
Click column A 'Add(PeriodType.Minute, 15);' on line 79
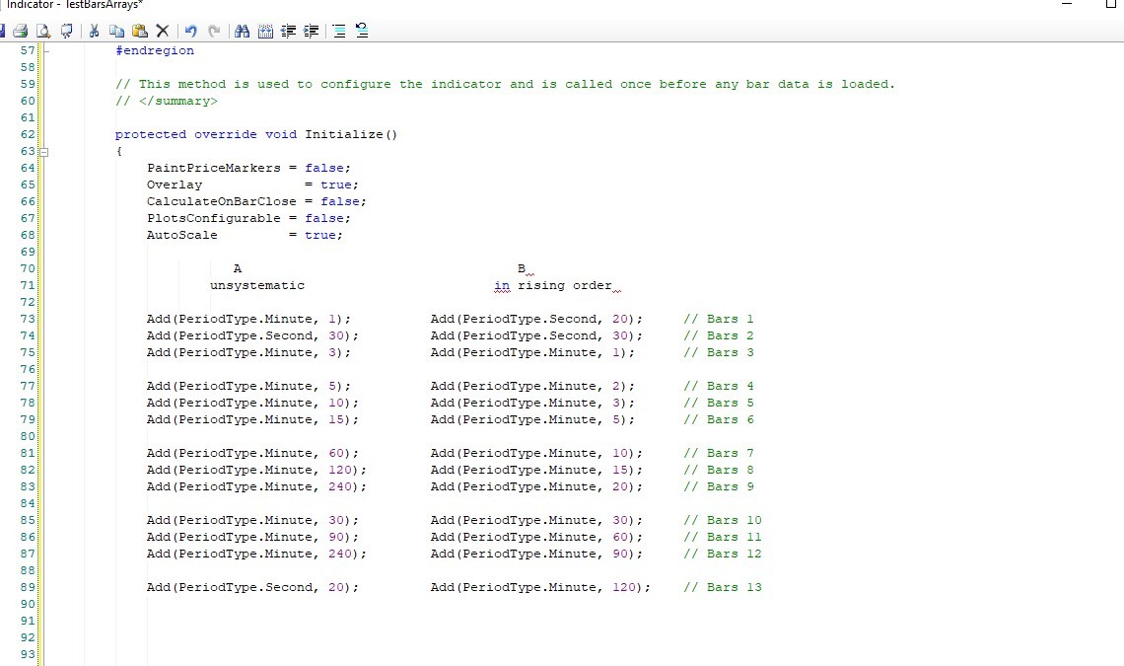point(252,420)
